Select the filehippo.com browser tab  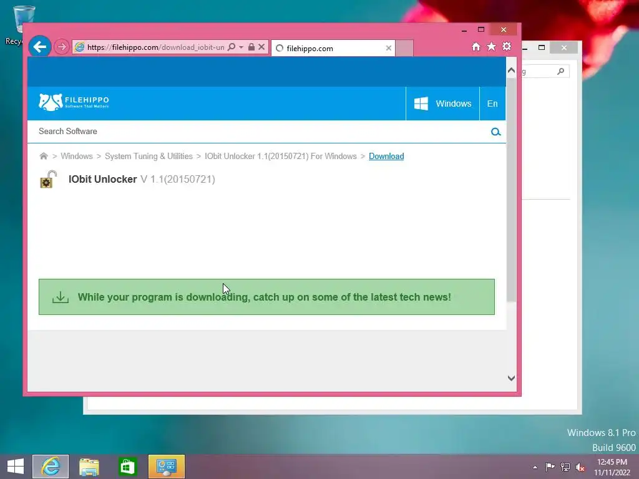(333, 48)
